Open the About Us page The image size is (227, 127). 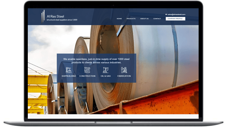144,19
